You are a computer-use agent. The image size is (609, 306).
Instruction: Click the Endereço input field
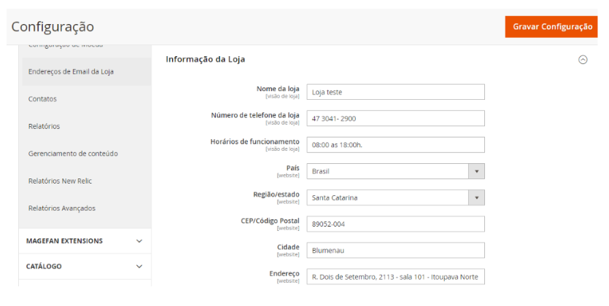(x=395, y=277)
